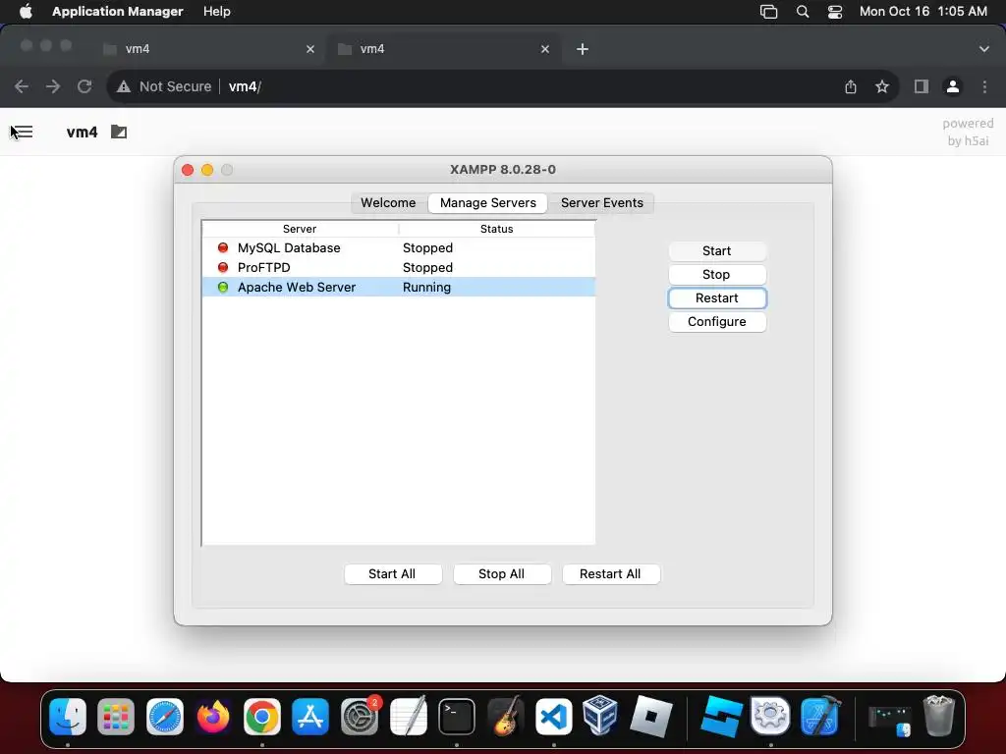Open TextEdit from the Dock

coord(408,716)
